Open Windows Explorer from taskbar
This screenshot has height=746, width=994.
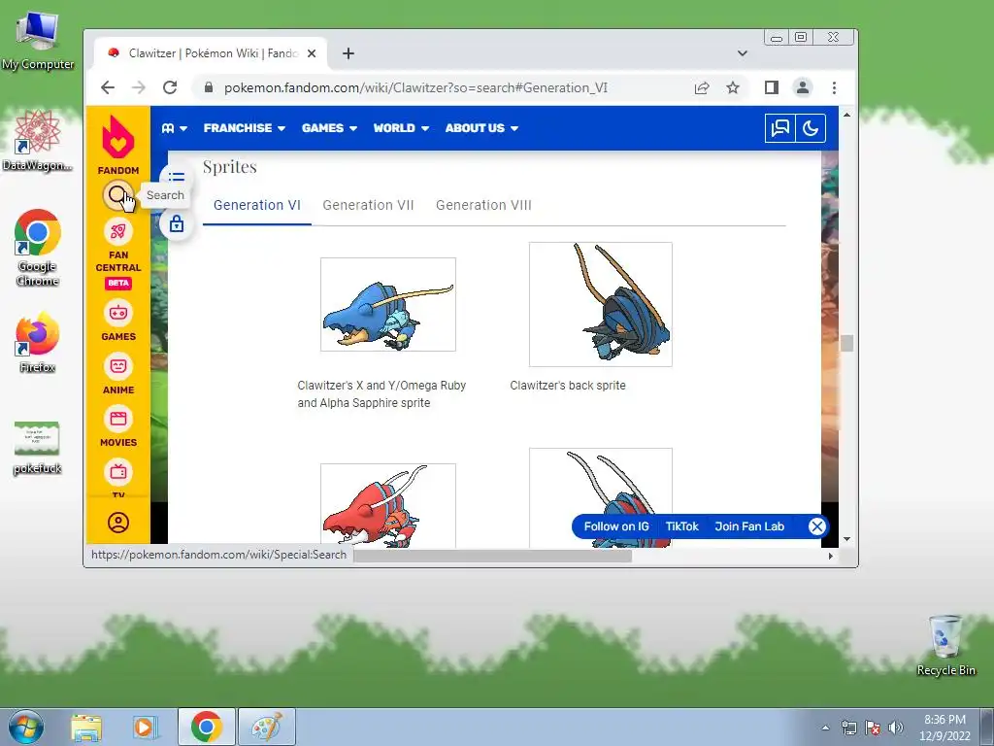tap(86, 727)
